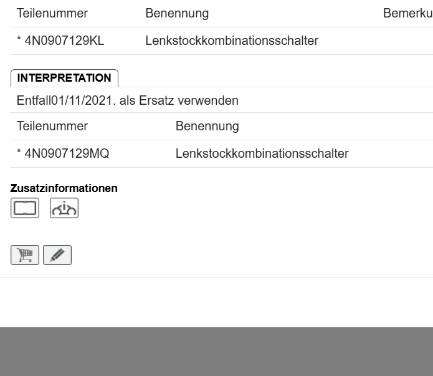Click the topmost Benennung column header
The width and height of the screenshot is (433, 376).
click(177, 14)
